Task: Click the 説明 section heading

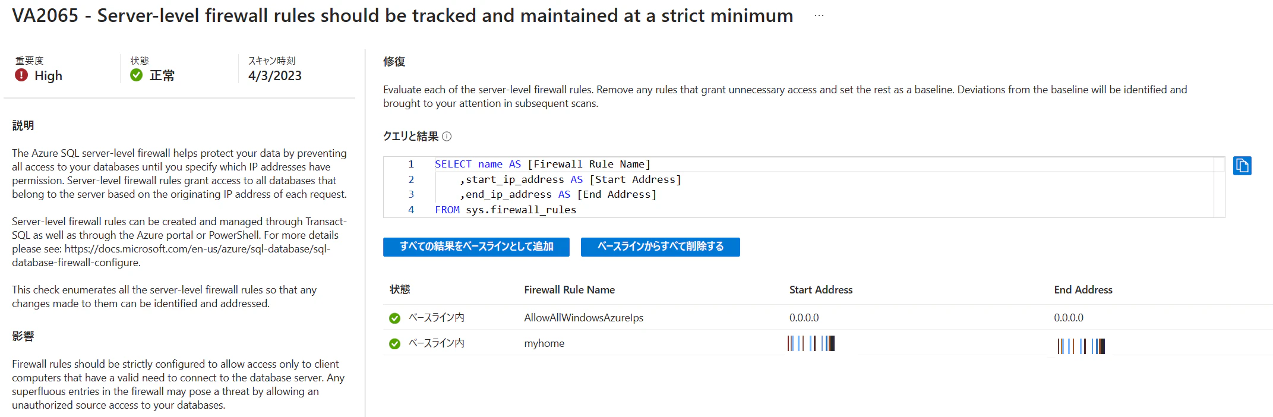Action: pyautogui.click(x=23, y=126)
